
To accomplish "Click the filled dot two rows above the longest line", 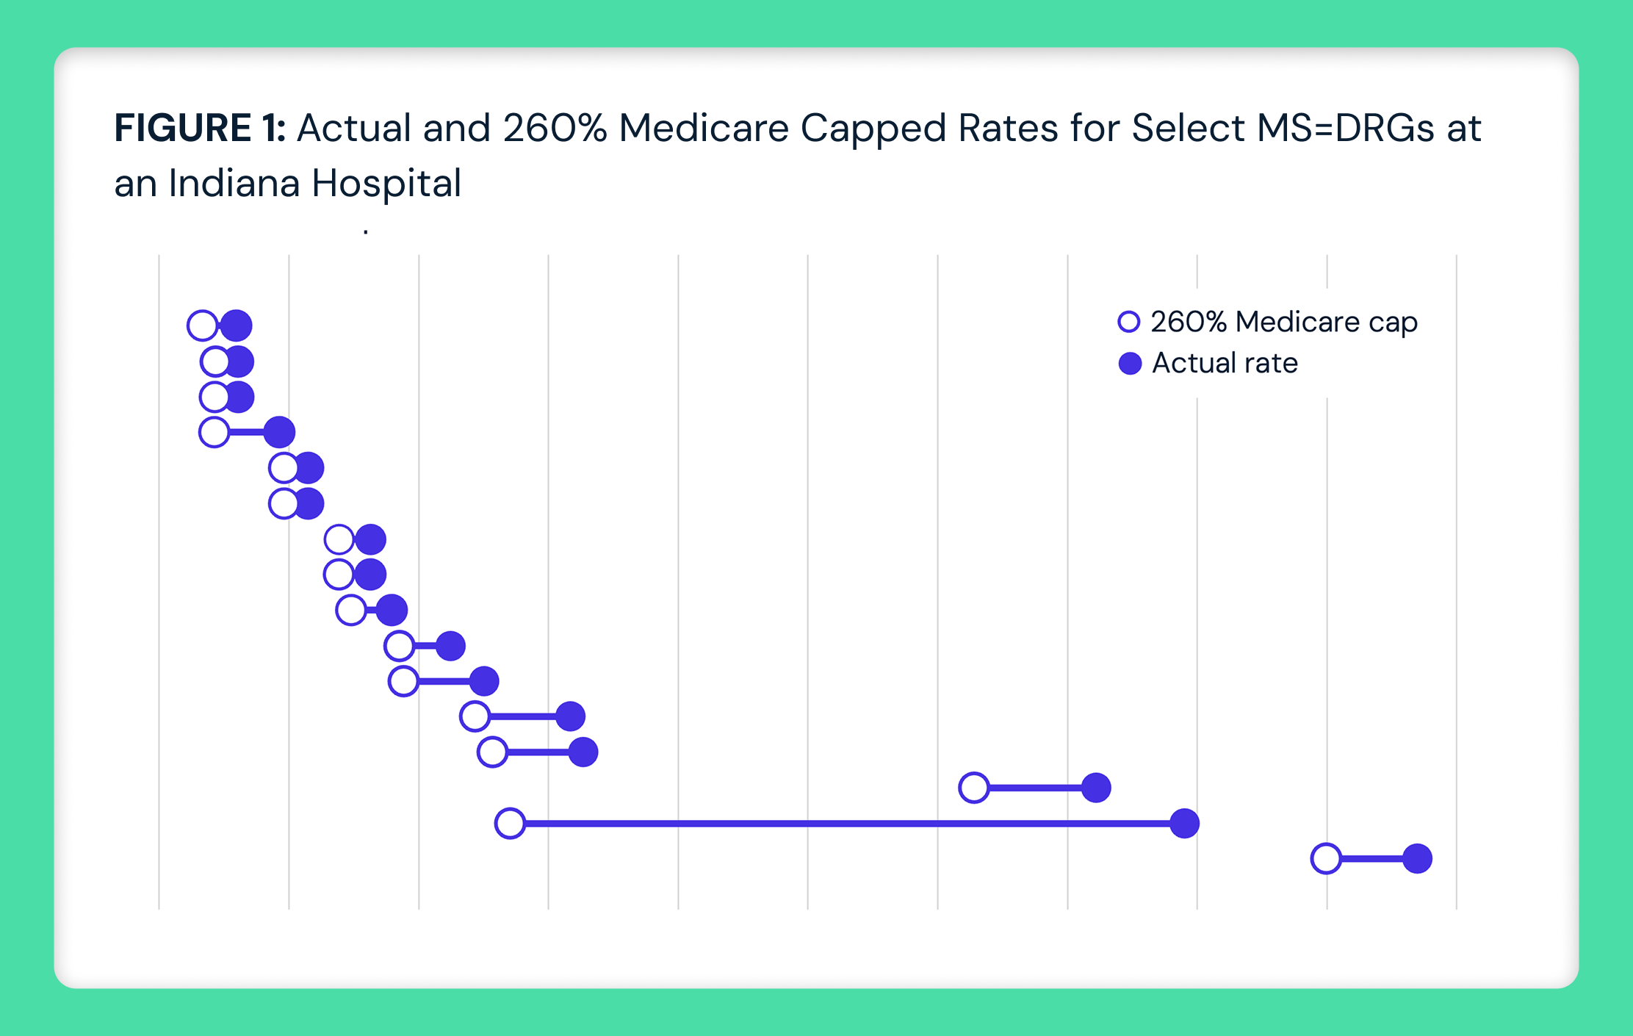I will 583,752.
